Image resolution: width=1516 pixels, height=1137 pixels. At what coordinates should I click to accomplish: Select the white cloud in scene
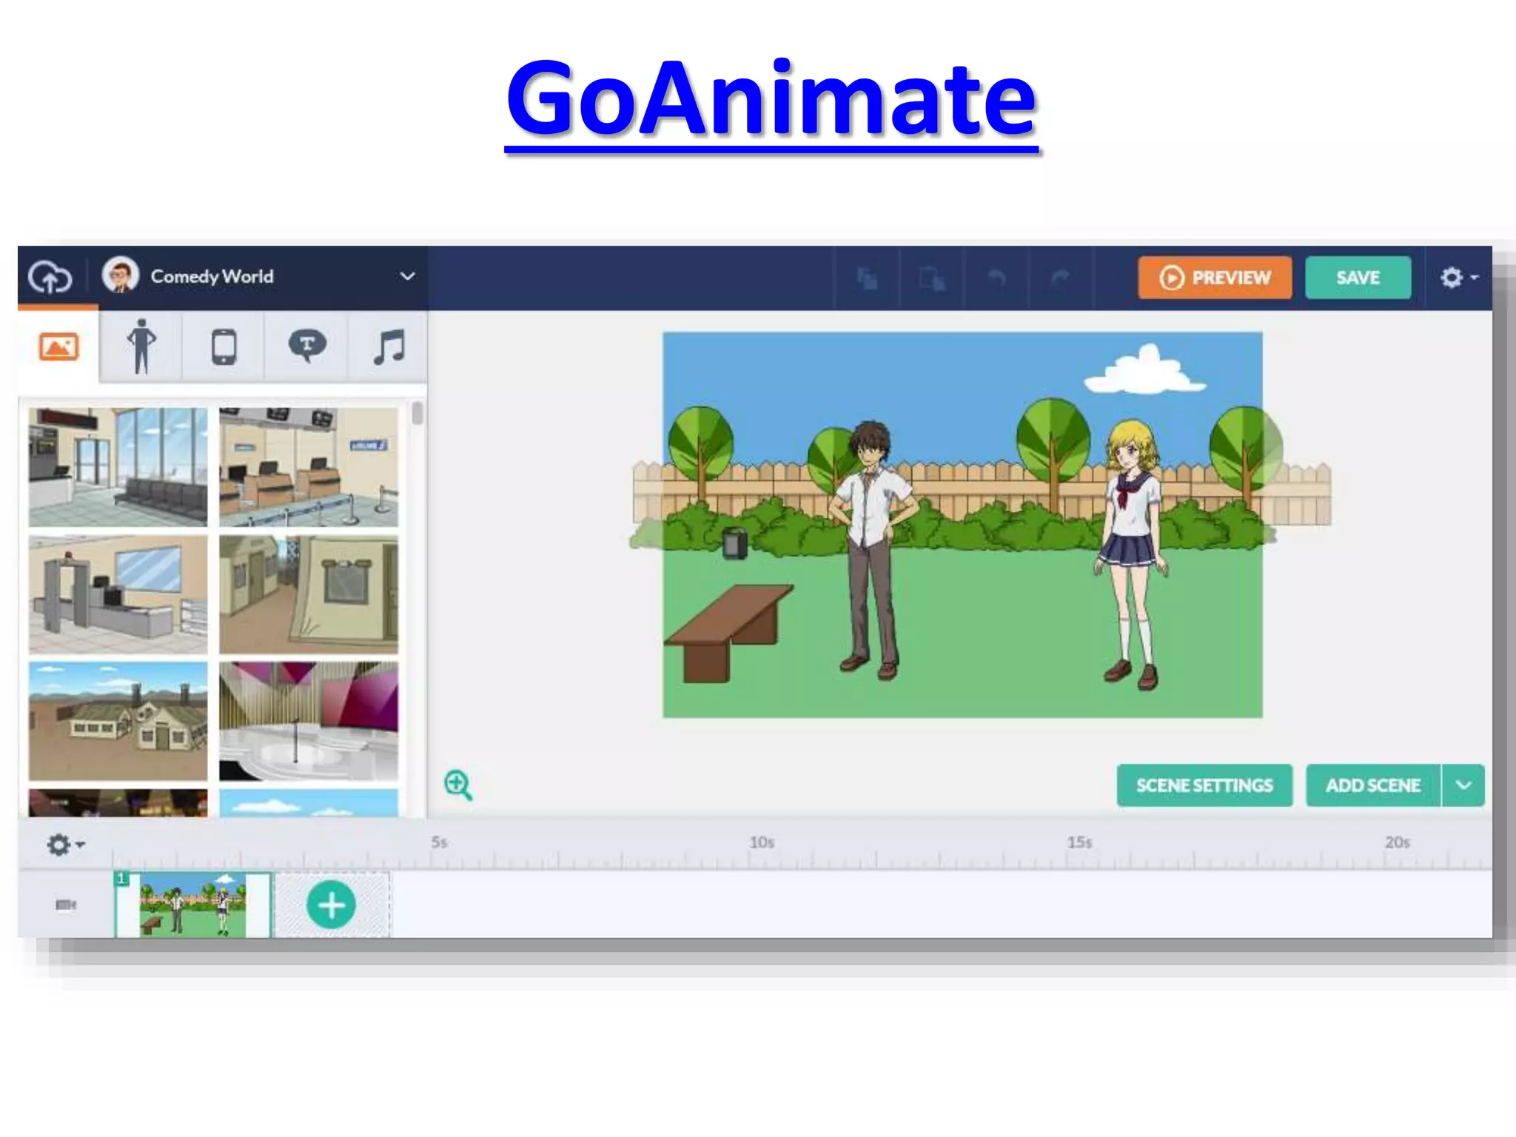pos(1144,369)
